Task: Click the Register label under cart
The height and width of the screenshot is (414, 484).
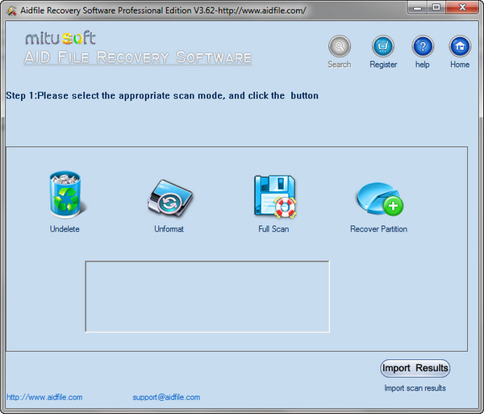Action: pyautogui.click(x=383, y=65)
